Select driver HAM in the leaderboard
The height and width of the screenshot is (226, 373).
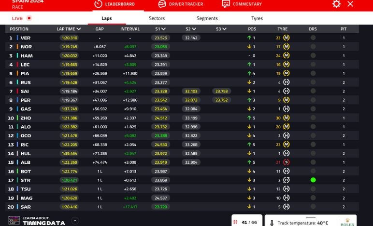pyautogui.click(x=26, y=56)
